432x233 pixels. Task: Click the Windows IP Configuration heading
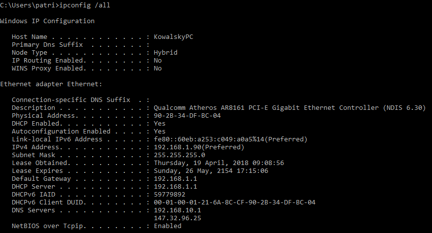click(47, 21)
